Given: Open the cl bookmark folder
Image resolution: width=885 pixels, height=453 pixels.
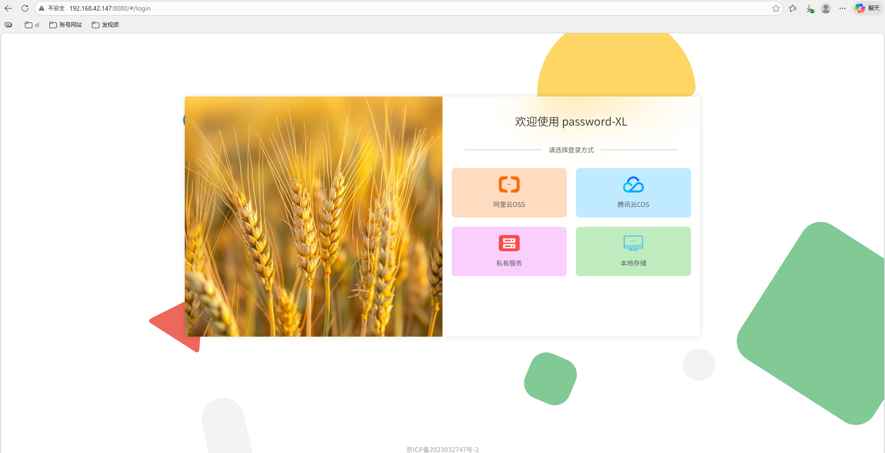Looking at the screenshot, I should [x=32, y=25].
